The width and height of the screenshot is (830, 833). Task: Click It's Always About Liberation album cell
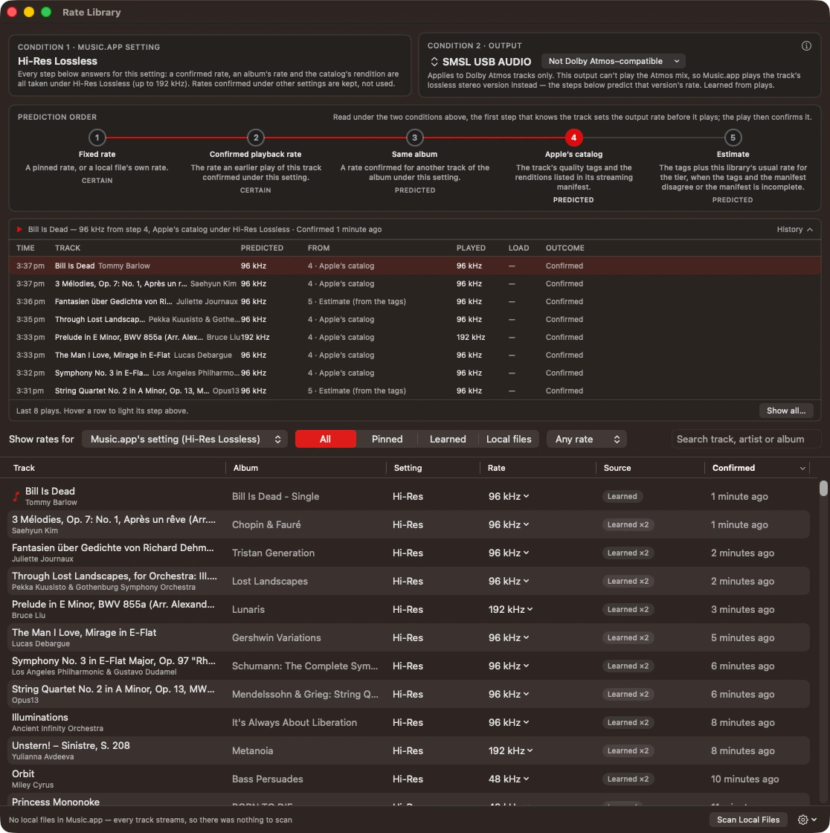pos(295,722)
